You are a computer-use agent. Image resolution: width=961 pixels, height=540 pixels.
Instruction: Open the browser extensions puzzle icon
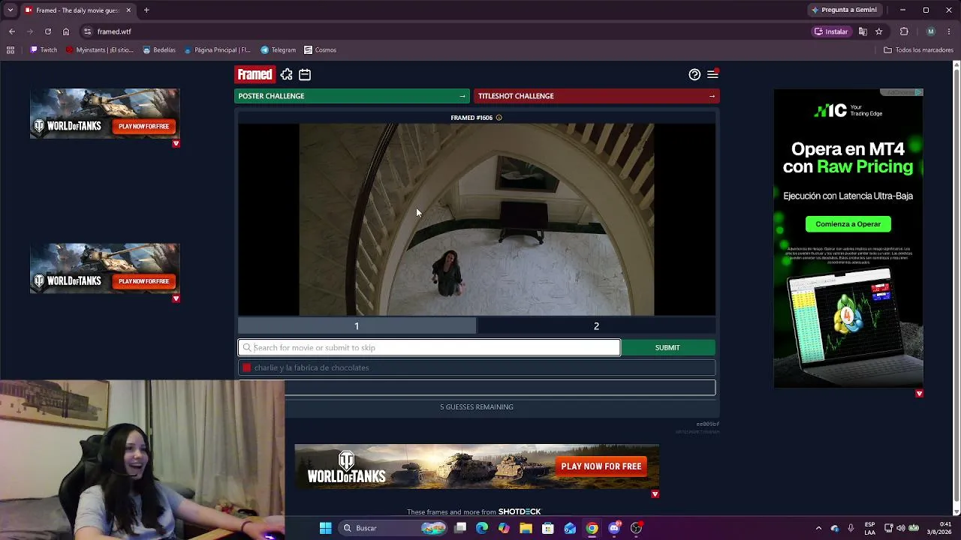tap(904, 31)
